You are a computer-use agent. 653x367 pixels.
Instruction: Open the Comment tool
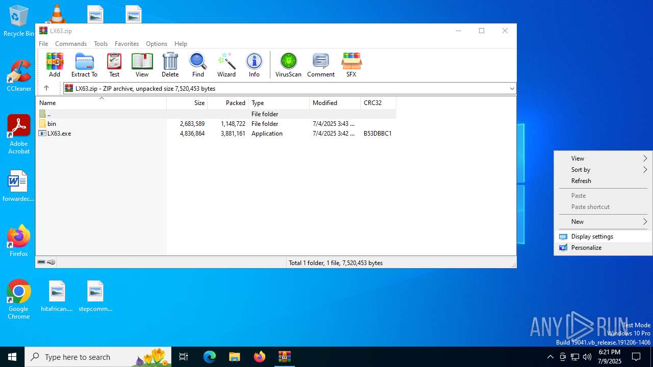point(321,65)
